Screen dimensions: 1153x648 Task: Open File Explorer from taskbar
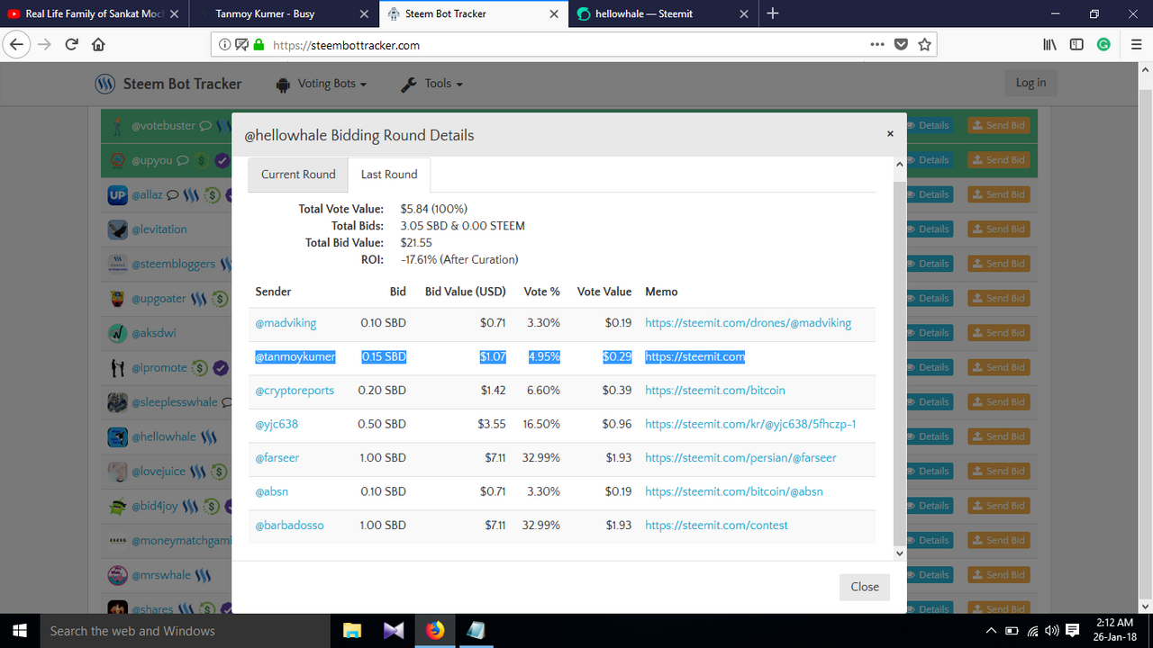click(351, 631)
